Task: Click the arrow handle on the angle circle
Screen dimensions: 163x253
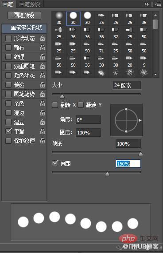Action: pyautogui.click(x=140, y=120)
